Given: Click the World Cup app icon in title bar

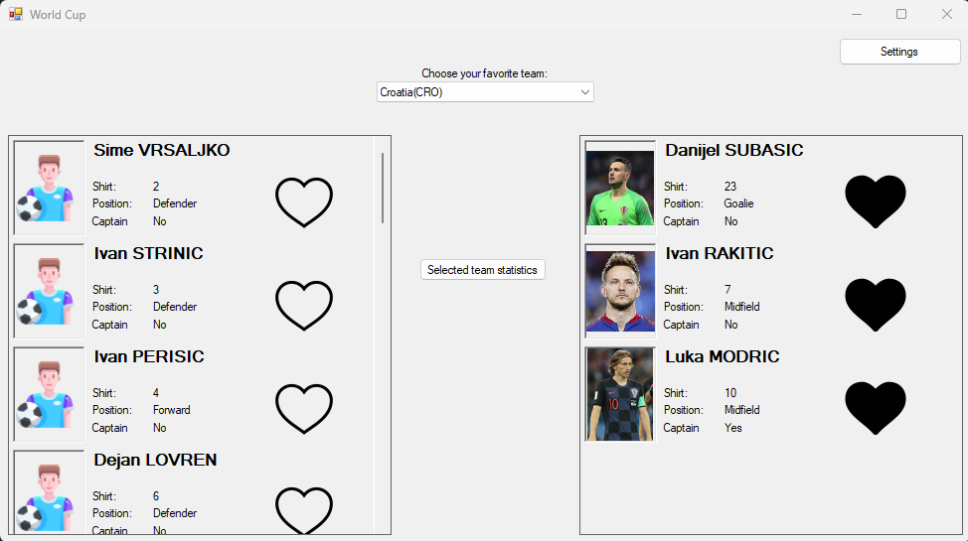Looking at the screenshot, I should 16,14.
